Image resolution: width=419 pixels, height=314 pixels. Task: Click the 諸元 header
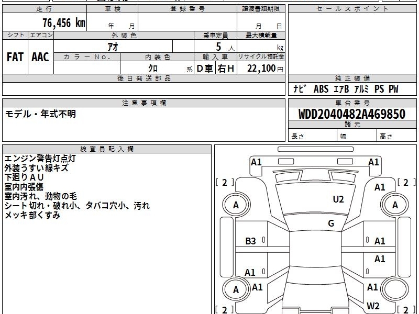tap(352, 125)
